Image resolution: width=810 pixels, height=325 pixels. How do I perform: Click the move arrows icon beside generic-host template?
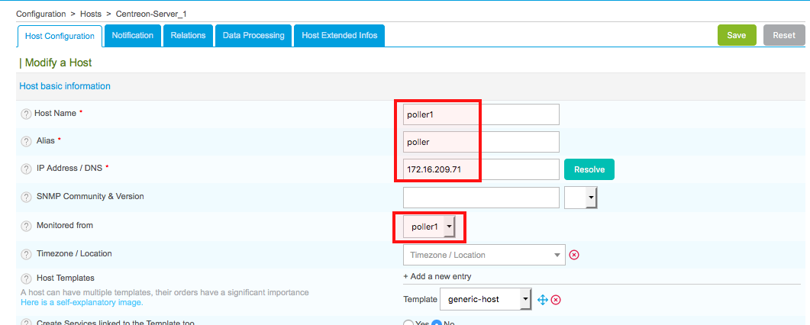click(543, 300)
